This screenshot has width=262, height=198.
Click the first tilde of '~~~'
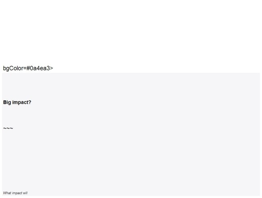point(5,128)
